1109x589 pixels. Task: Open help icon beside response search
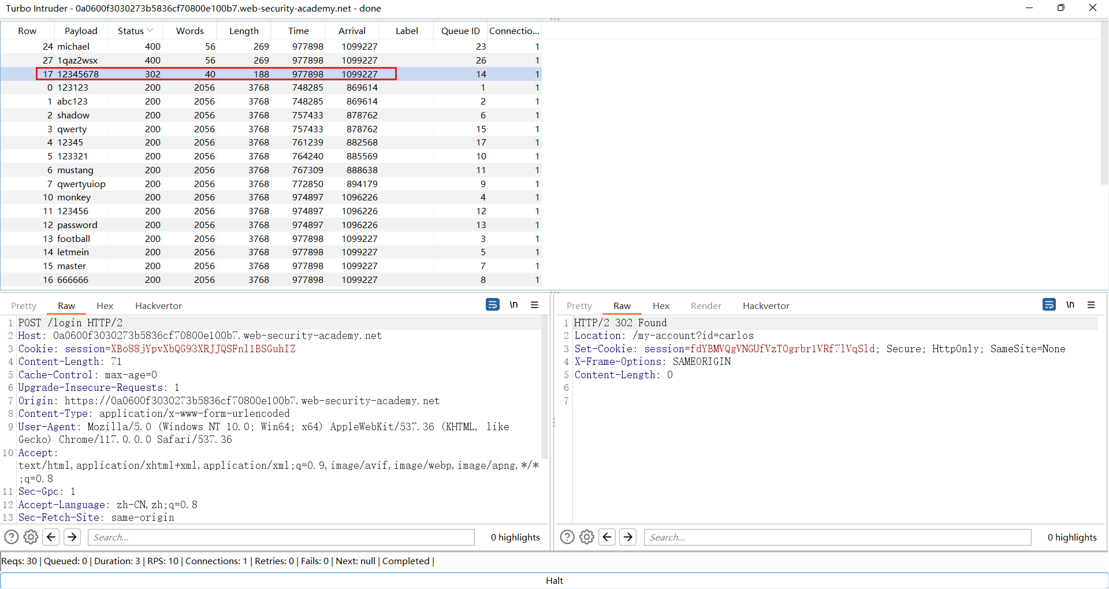(567, 537)
